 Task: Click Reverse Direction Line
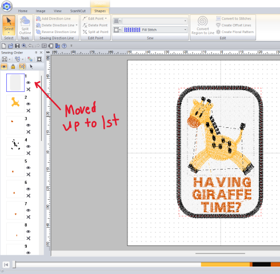tap(56, 32)
